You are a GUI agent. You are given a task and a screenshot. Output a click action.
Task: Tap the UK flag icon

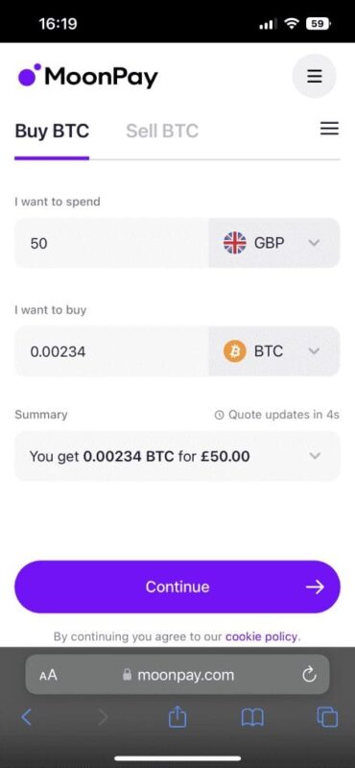235,243
